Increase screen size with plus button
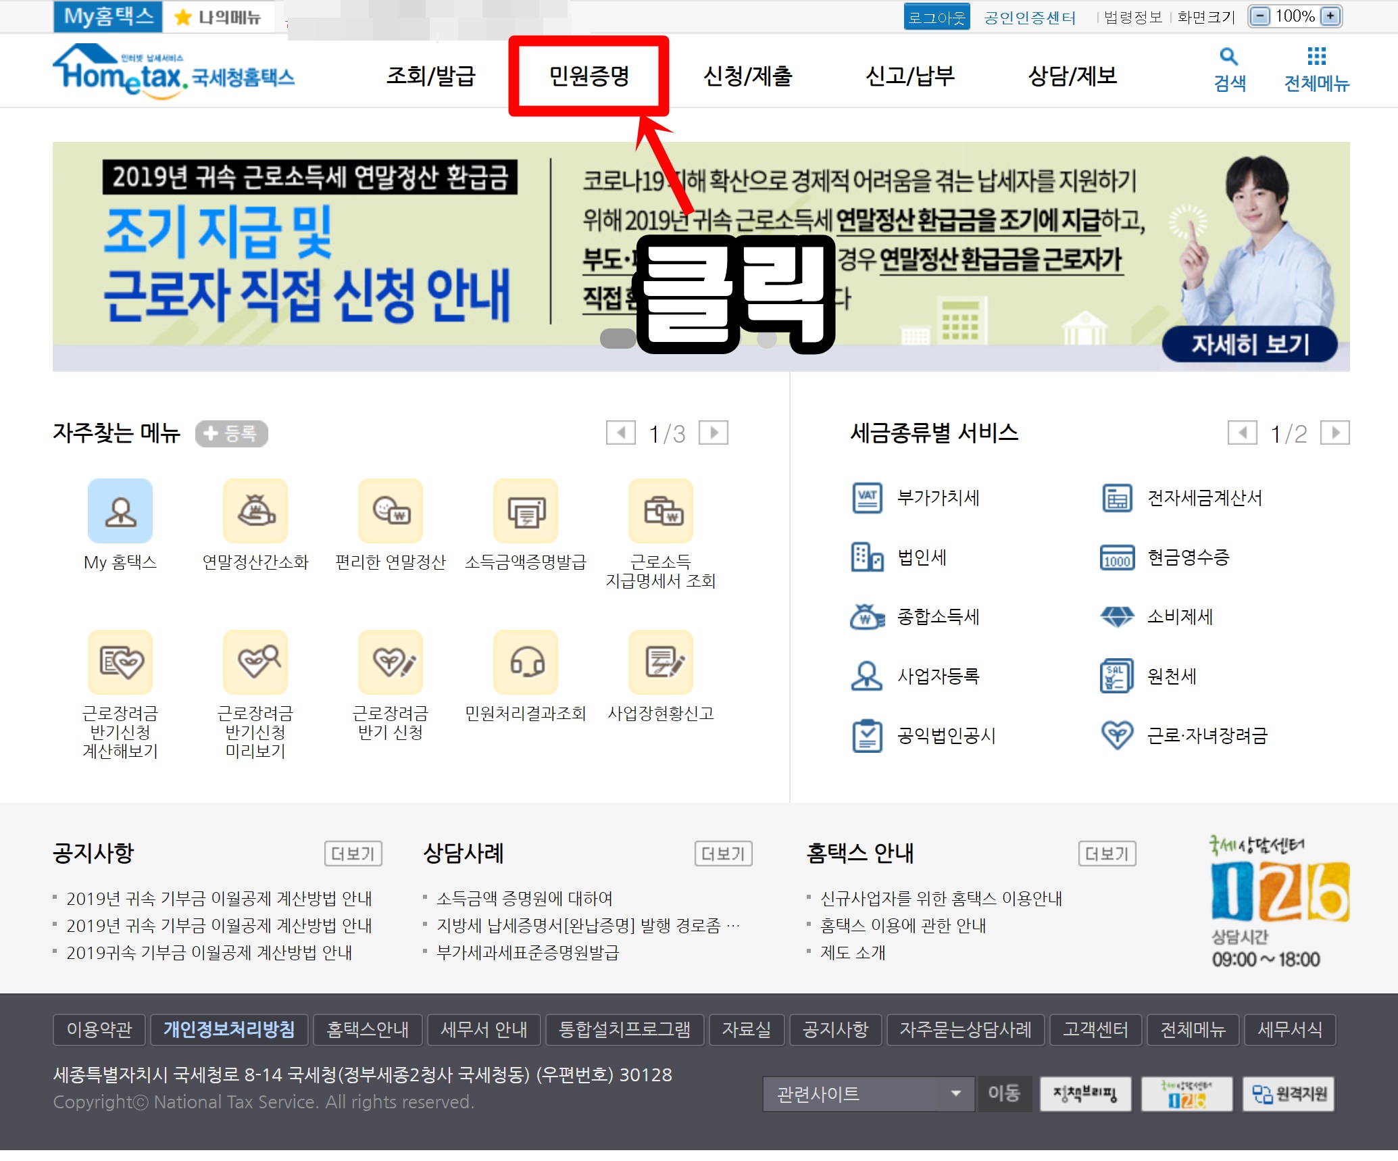The height and width of the screenshot is (1161, 1398). tap(1331, 16)
